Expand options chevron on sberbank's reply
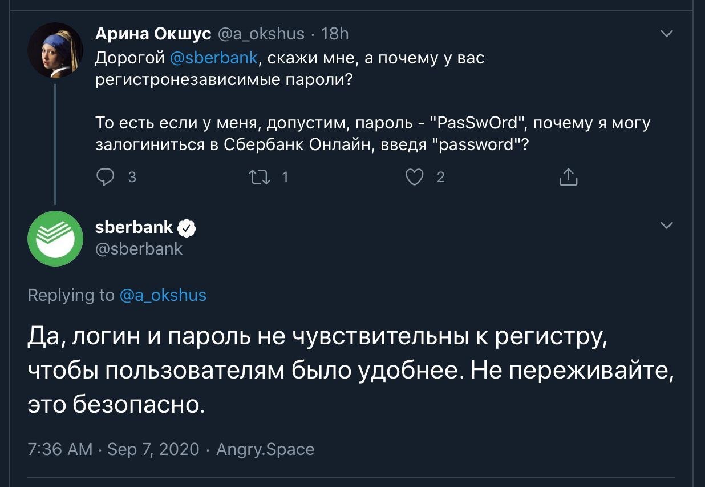Viewport: 705px width, 487px height. pyautogui.click(x=666, y=226)
